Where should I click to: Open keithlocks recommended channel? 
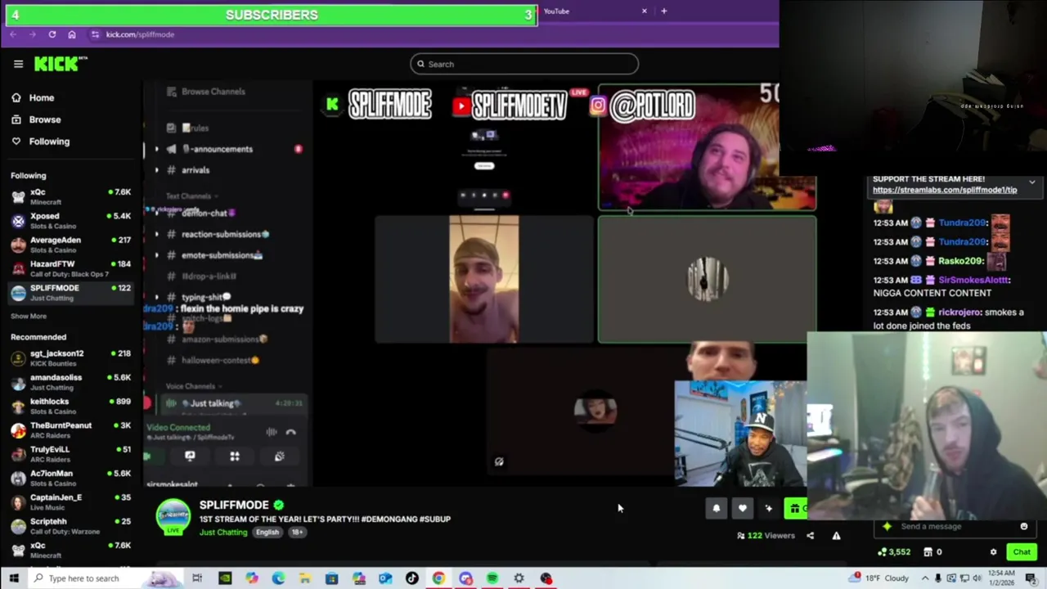pyautogui.click(x=70, y=406)
